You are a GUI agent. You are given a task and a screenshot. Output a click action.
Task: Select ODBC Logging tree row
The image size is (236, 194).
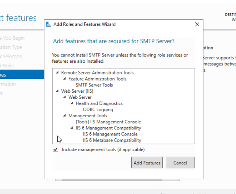tap(98, 109)
